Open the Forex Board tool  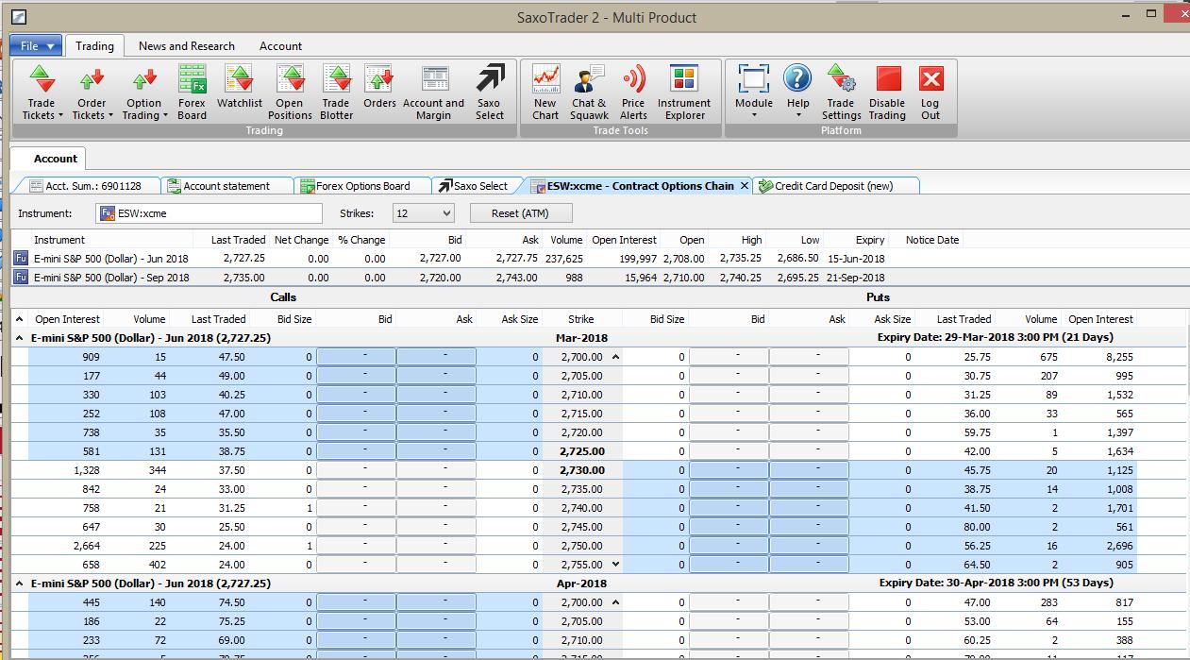192,92
